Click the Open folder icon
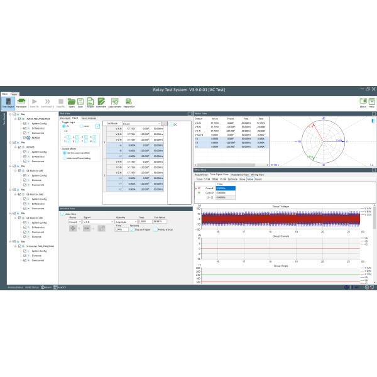This screenshot has height=377, width=377. [x=71, y=102]
